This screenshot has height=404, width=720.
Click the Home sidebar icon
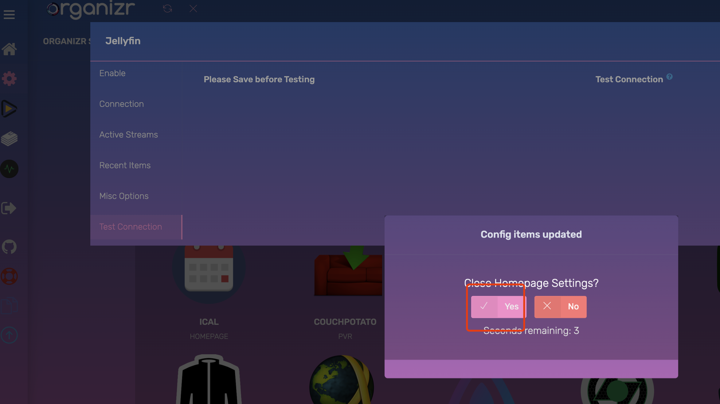[x=9, y=49]
